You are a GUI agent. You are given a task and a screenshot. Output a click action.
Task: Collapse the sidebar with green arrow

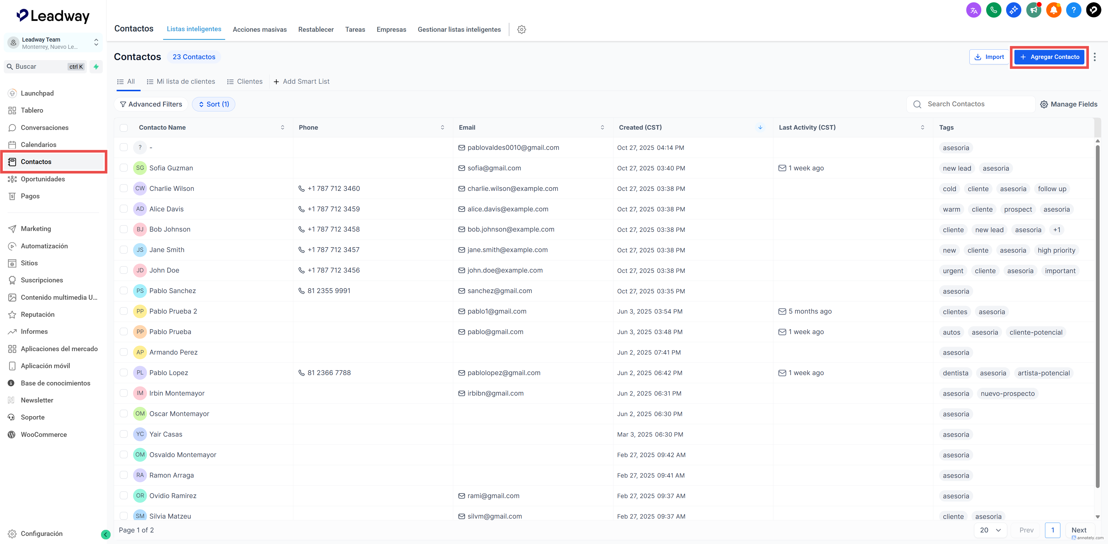click(105, 534)
